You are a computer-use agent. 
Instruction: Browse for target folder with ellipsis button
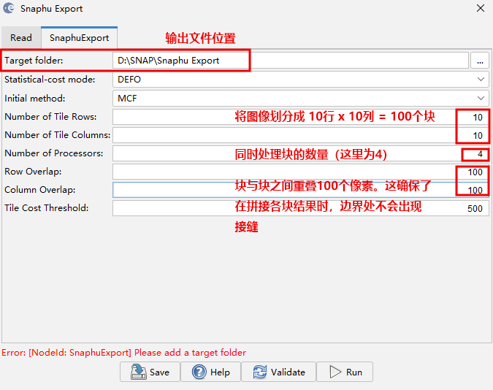(480, 60)
